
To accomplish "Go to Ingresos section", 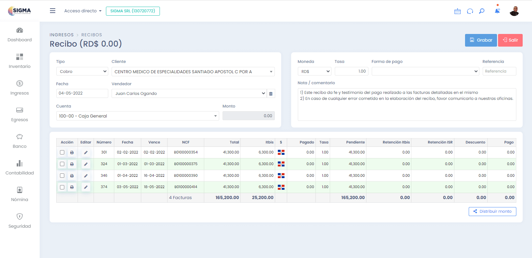I will 20,88.
